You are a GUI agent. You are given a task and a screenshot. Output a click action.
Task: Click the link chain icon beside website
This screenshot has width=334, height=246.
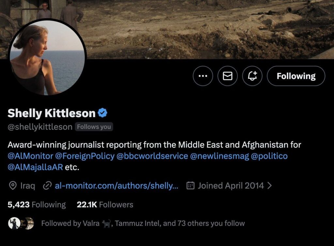coord(48,186)
